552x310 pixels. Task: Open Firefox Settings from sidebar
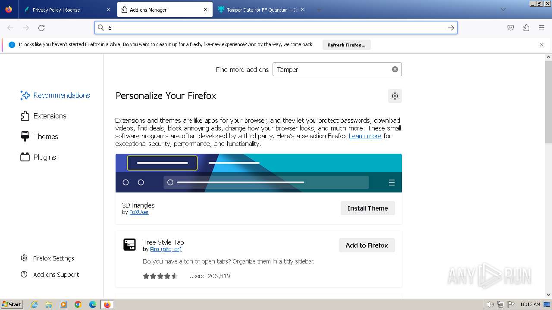coord(47,258)
